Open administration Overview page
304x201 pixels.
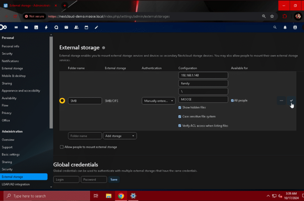(8, 140)
